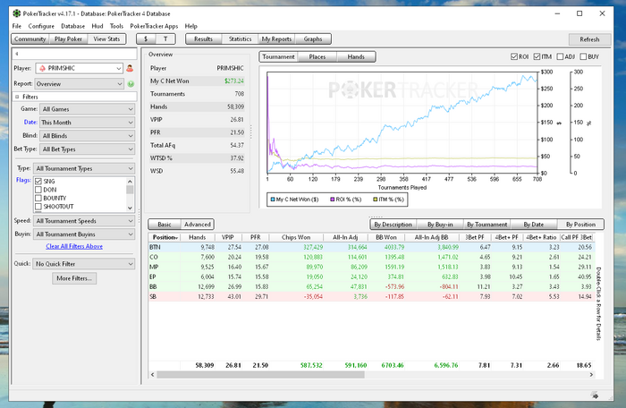Select the T tournaments toggle
The width and height of the screenshot is (626, 408).
coord(165,38)
